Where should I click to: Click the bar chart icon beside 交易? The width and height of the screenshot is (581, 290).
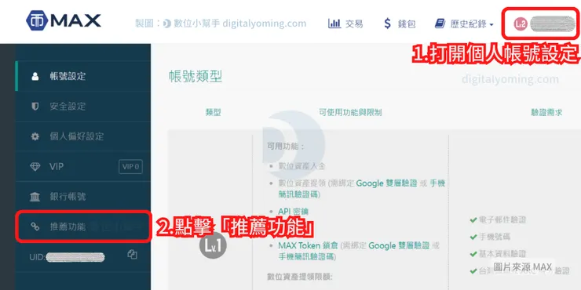(334, 24)
